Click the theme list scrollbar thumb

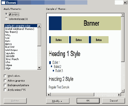[39, 37]
